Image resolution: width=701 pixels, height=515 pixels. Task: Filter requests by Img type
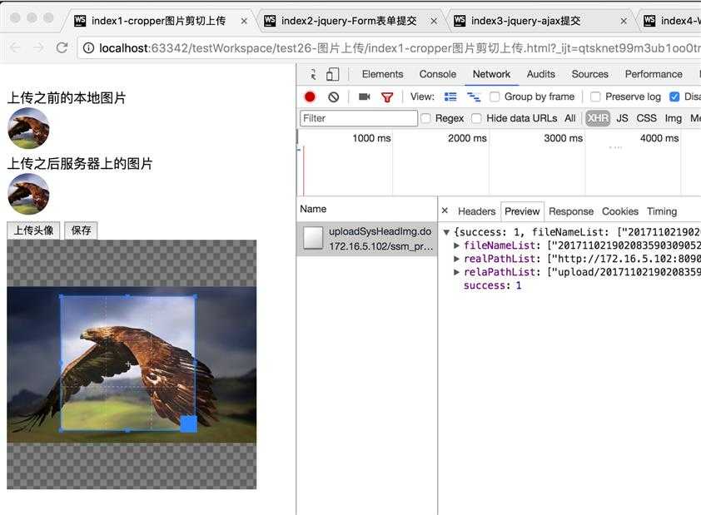[x=673, y=118]
